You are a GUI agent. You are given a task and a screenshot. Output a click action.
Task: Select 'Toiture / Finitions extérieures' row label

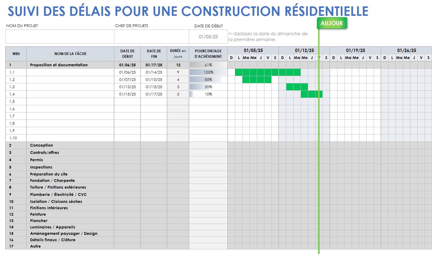click(x=58, y=187)
